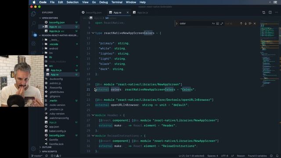Open the Extensions activity bar icon
Screen dimensions: 281x158
[33, 53]
